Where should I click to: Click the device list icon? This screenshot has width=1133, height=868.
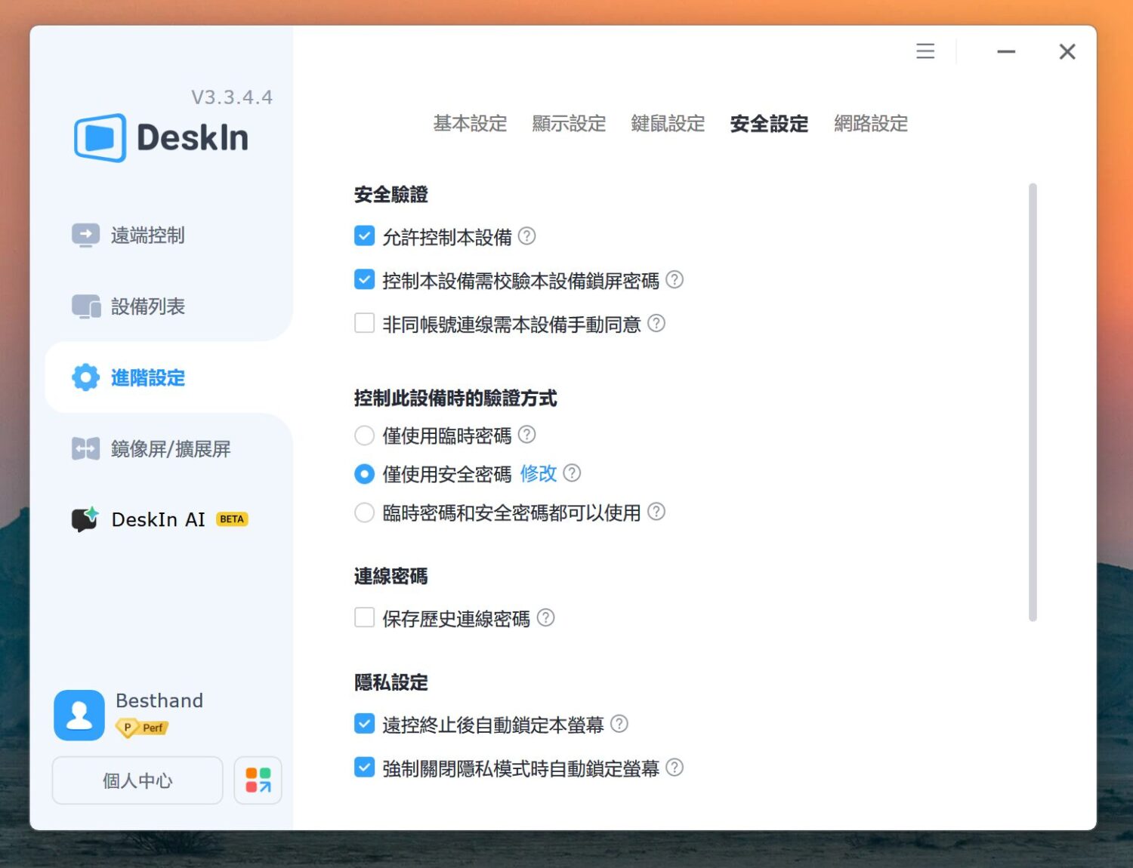click(86, 306)
